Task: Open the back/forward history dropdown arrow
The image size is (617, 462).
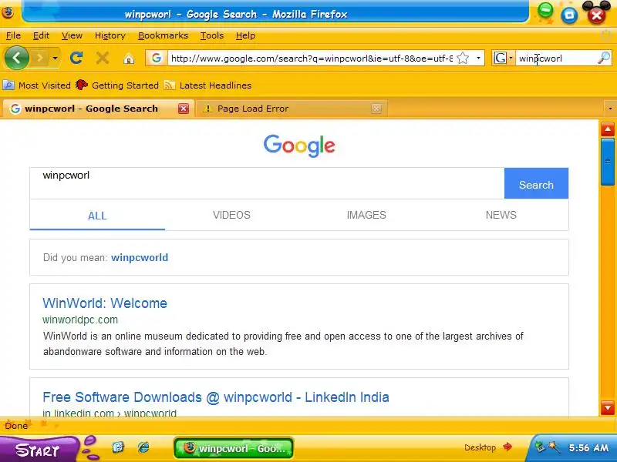Action: click(55, 59)
